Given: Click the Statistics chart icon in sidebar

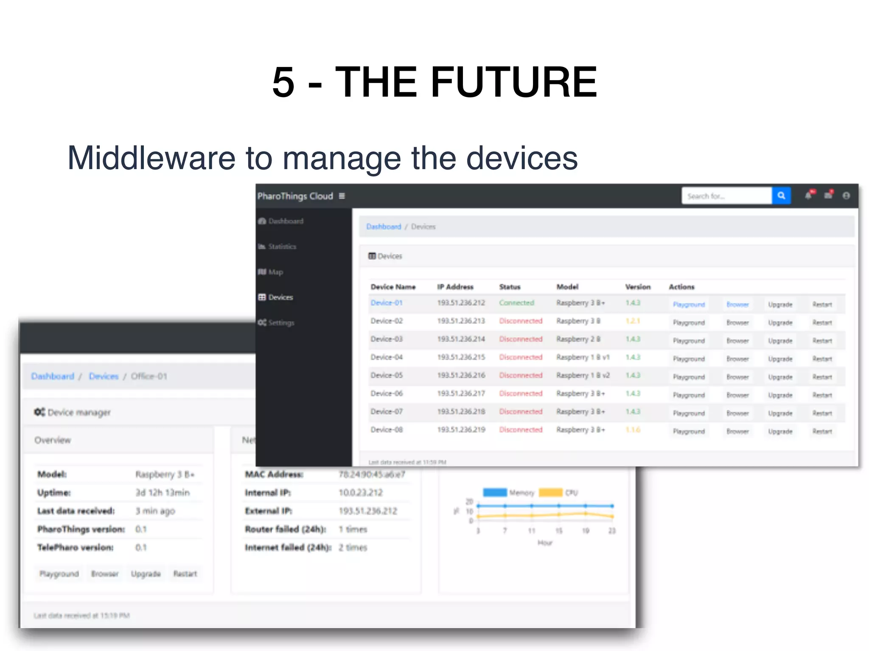Looking at the screenshot, I should (262, 246).
